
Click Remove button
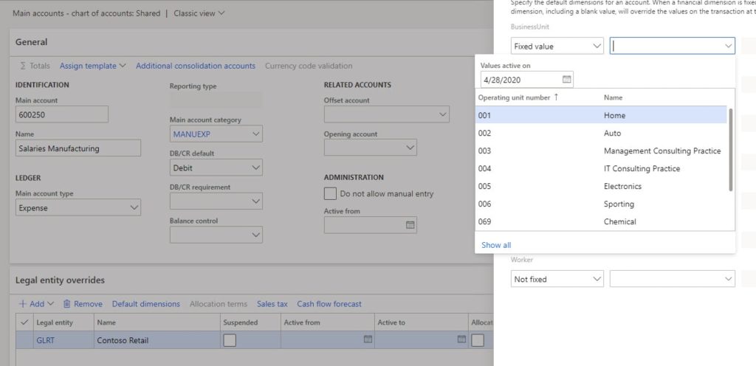(83, 304)
